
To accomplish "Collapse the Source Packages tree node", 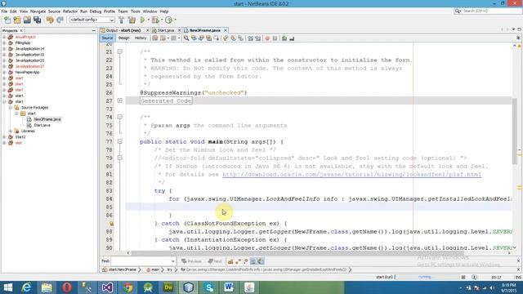I will pyautogui.click(x=11, y=108).
